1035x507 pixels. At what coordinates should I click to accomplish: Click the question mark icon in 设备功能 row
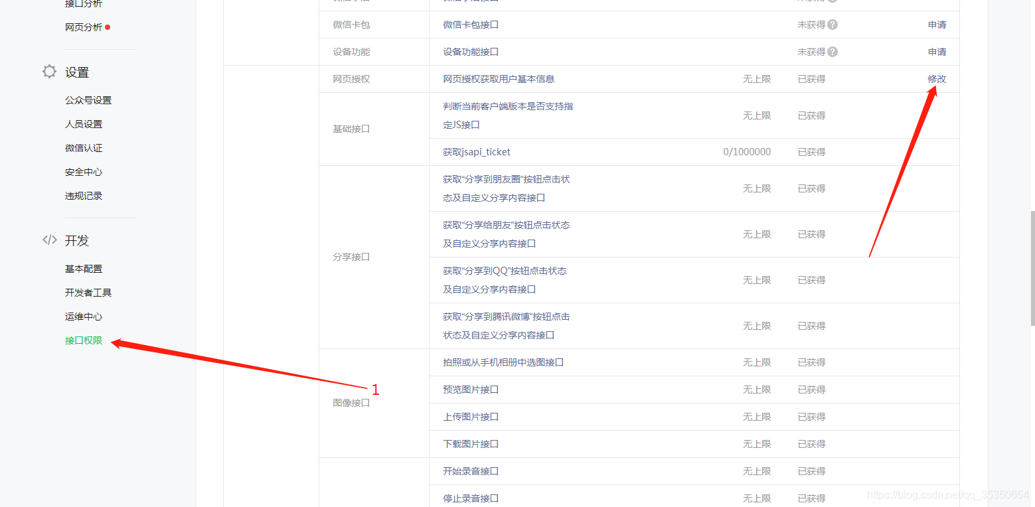833,52
